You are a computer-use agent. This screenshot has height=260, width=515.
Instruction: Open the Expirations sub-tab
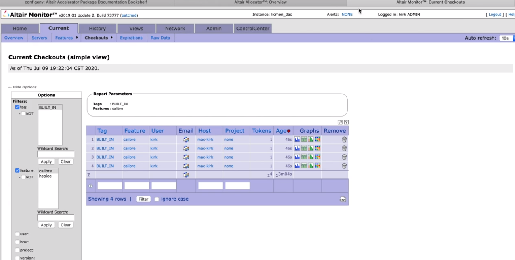[x=131, y=38]
